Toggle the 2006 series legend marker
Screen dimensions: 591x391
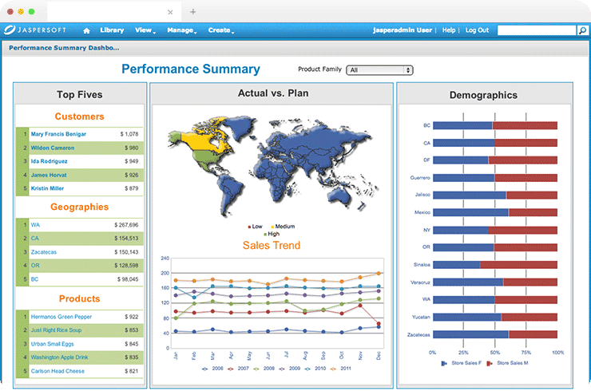(x=204, y=369)
